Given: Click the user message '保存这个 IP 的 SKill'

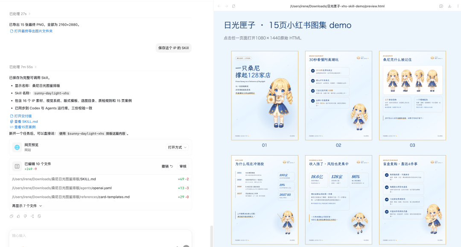Looking at the screenshot, I should (173, 48).
